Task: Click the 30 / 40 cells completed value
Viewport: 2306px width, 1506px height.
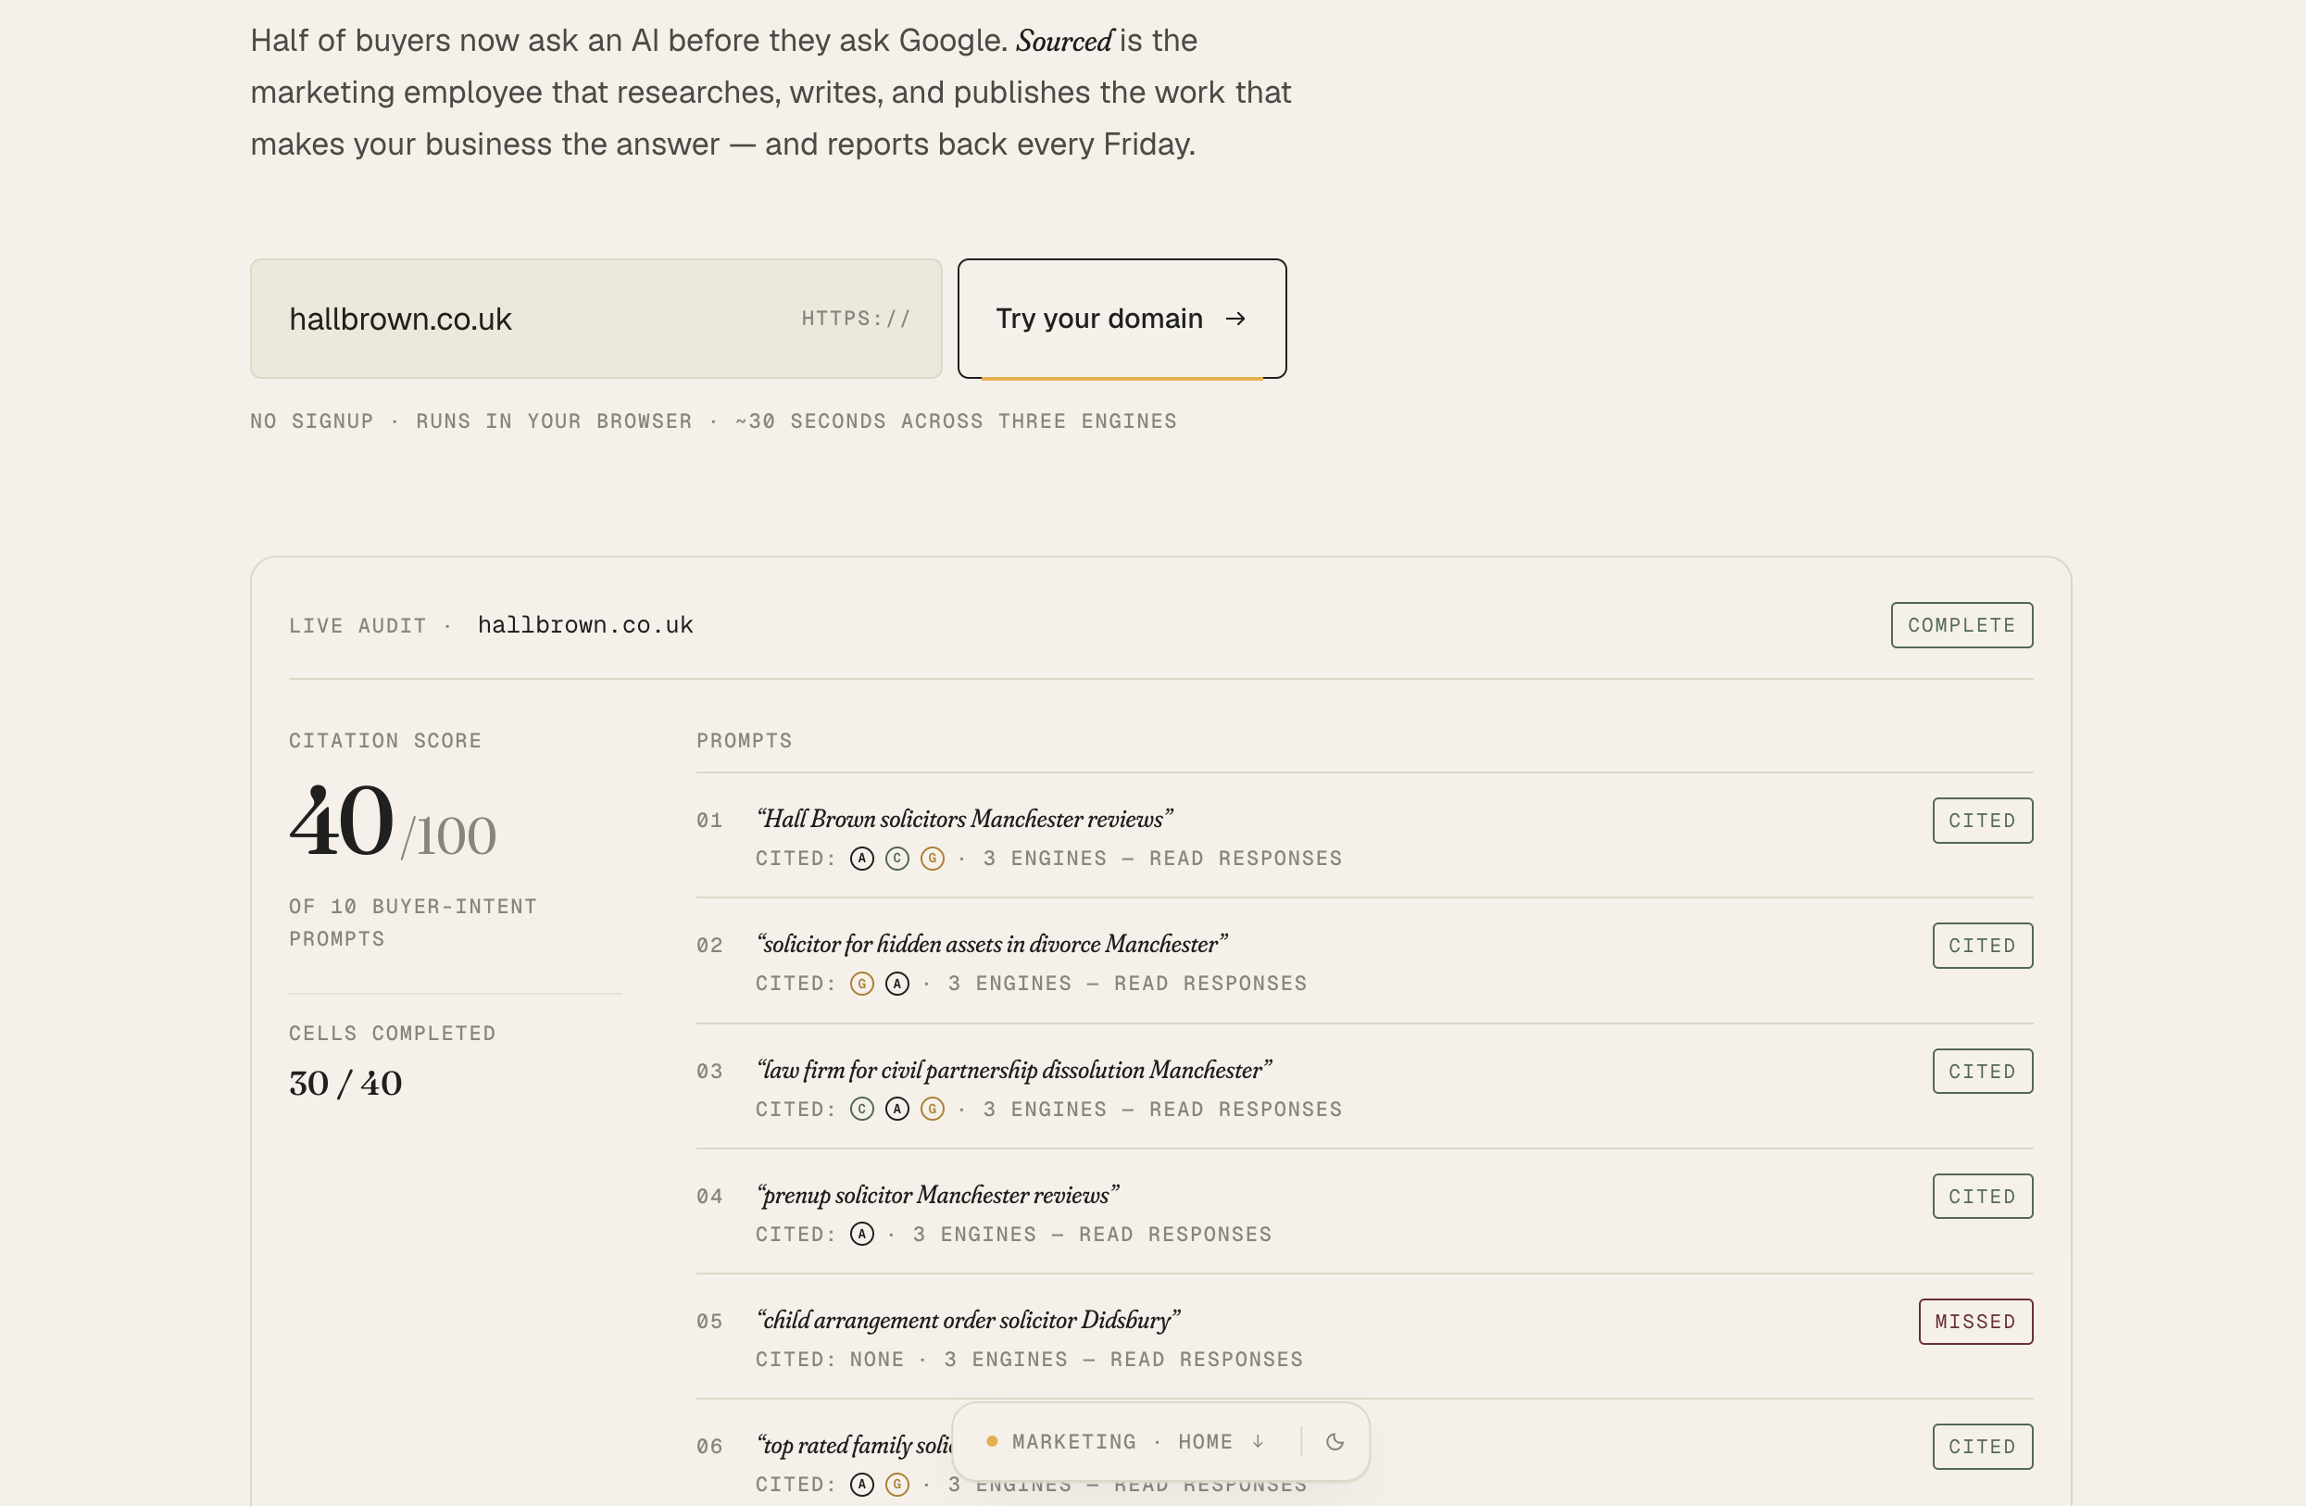Action: [345, 1083]
